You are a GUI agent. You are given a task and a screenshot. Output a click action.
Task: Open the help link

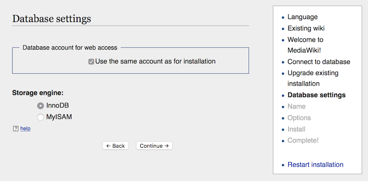click(x=26, y=129)
